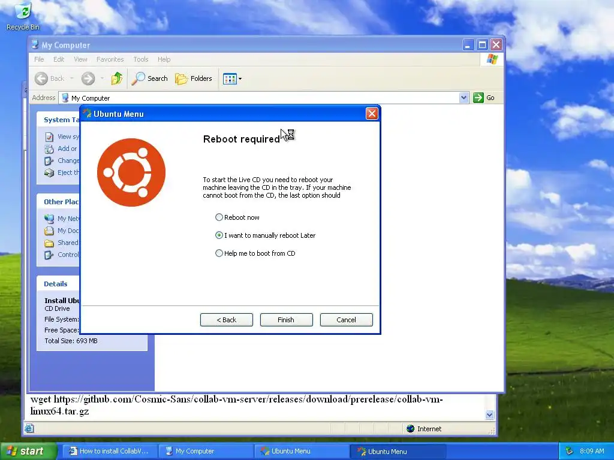This screenshot has height=460, width=614.
Task: Cancel the Ubuntu Menu dialog
Action: click(346, 320)
